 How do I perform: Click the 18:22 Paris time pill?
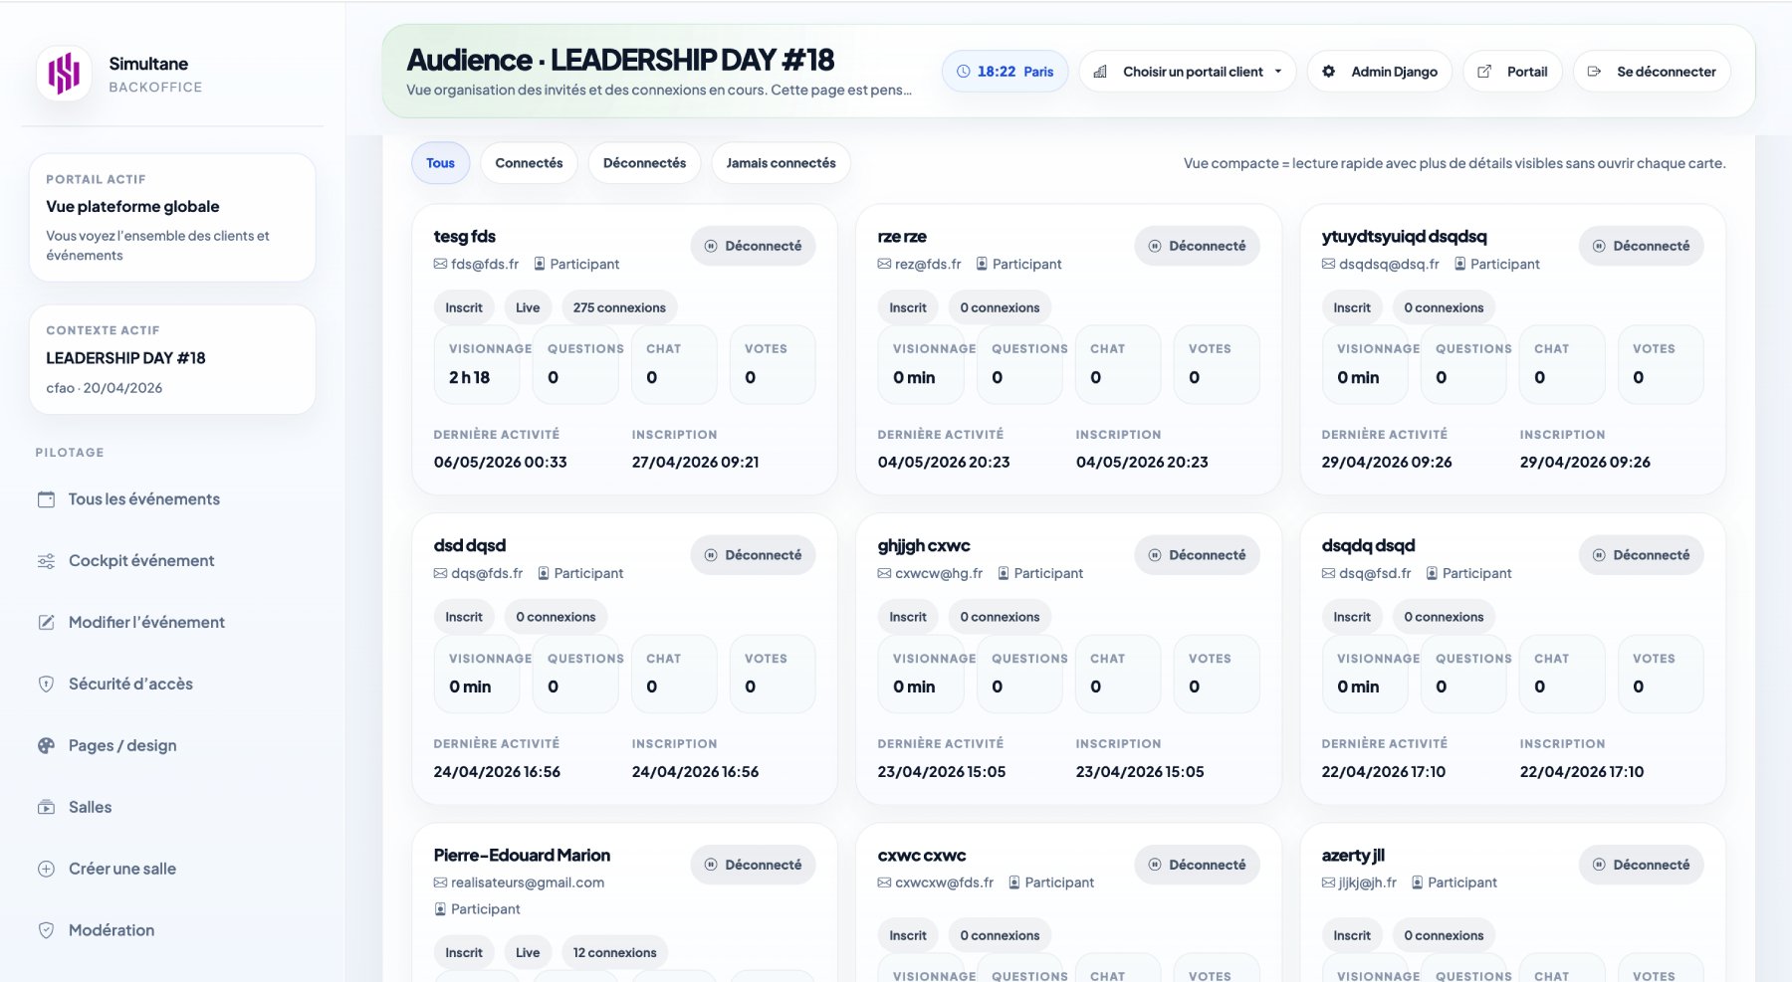click(1006, 72)
